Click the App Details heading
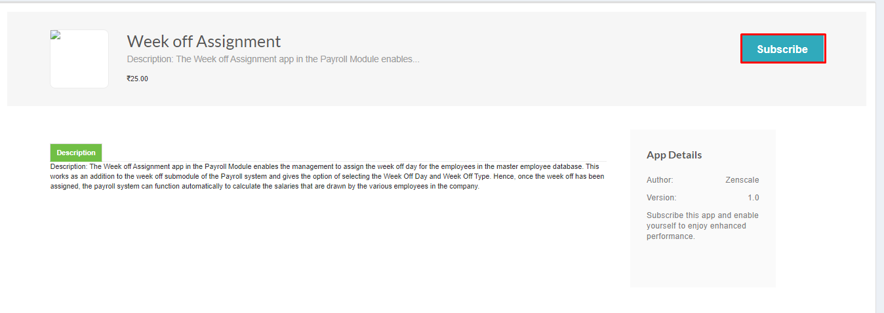This screenshot has width=884, height=313. [674, 155]
